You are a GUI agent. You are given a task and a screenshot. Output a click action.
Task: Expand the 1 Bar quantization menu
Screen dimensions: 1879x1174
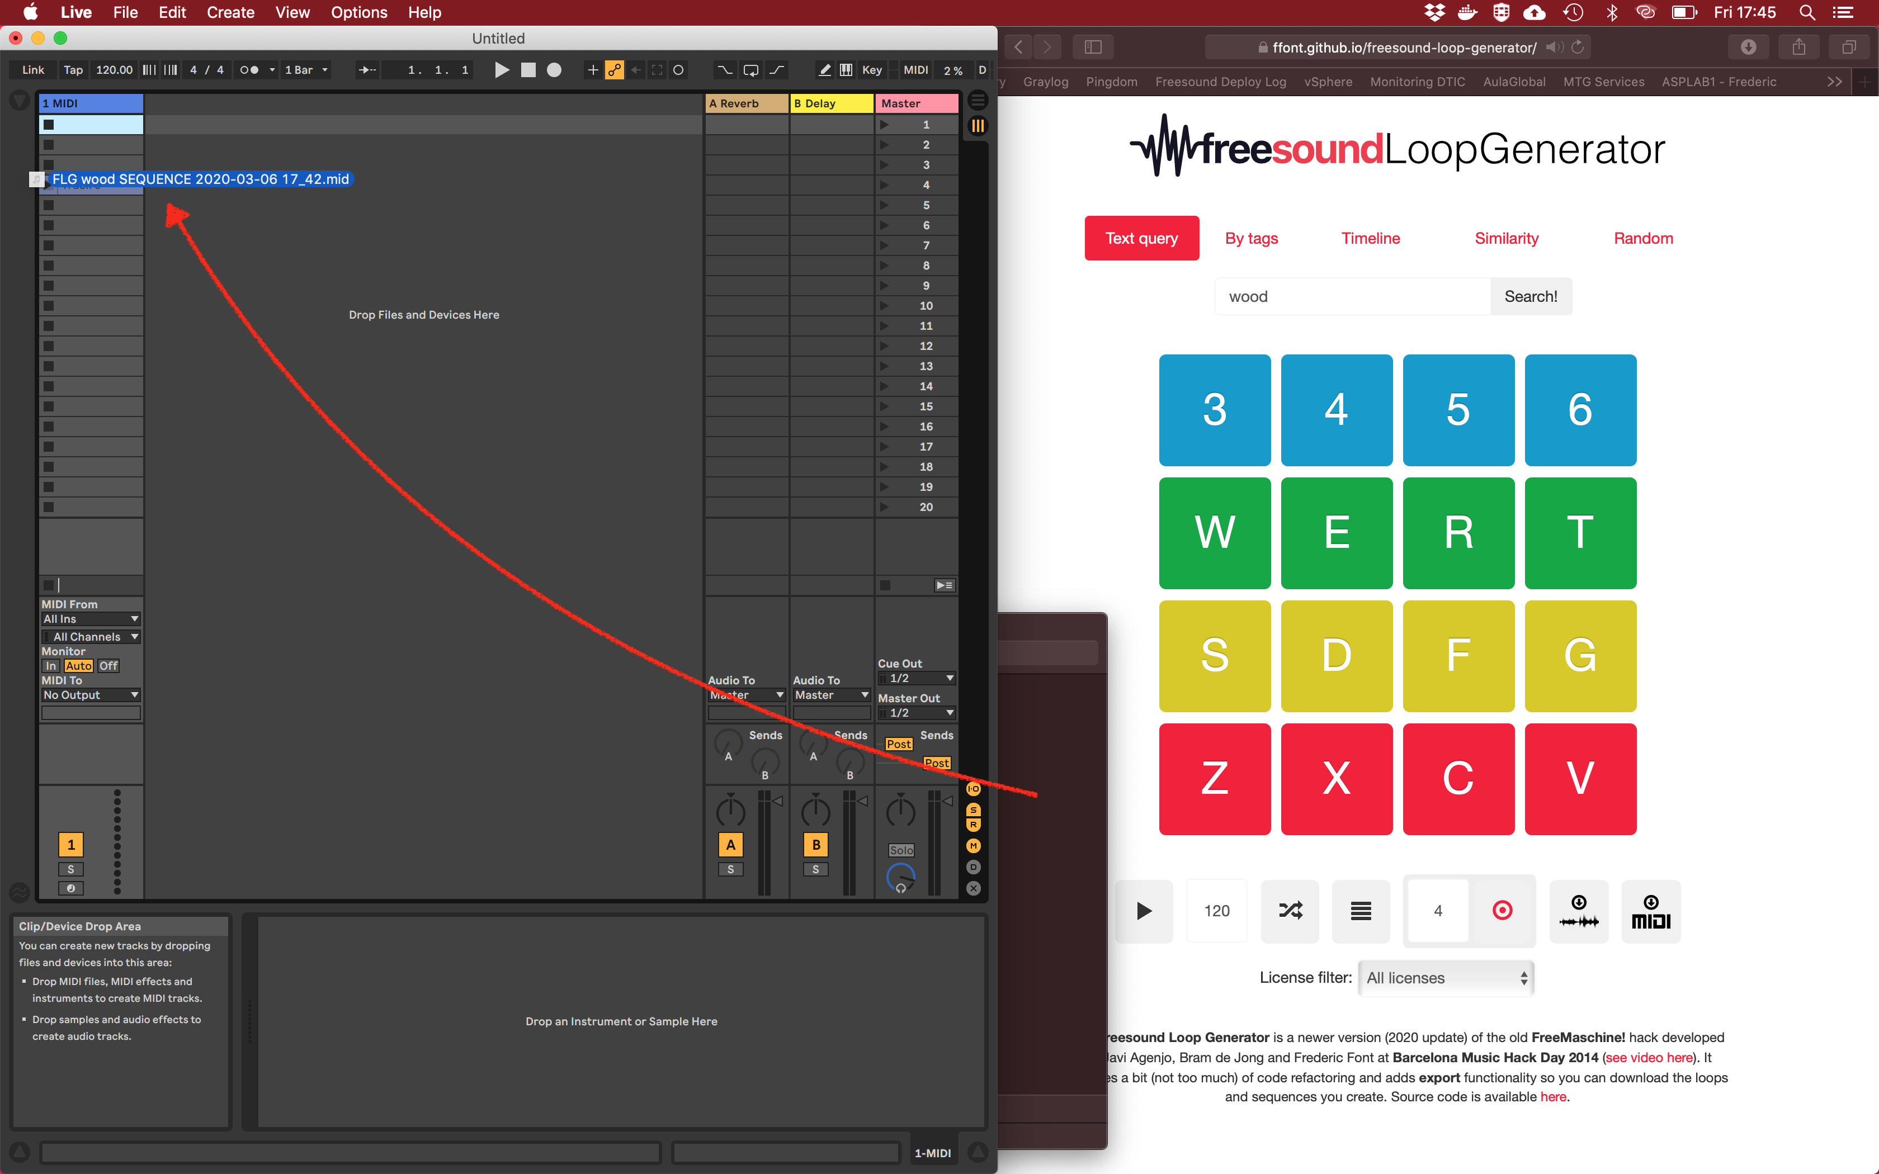(x=306, y=70)
